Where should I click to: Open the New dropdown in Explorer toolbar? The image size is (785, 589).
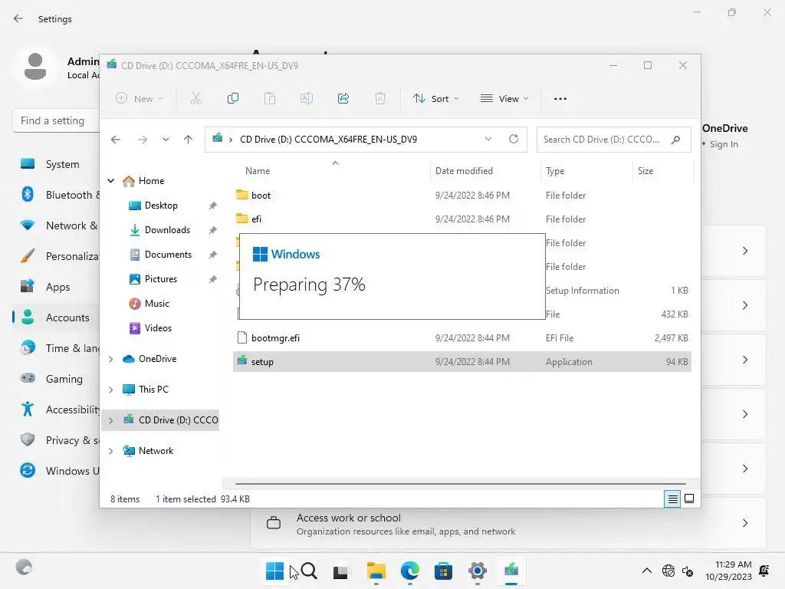pos(140,99)
